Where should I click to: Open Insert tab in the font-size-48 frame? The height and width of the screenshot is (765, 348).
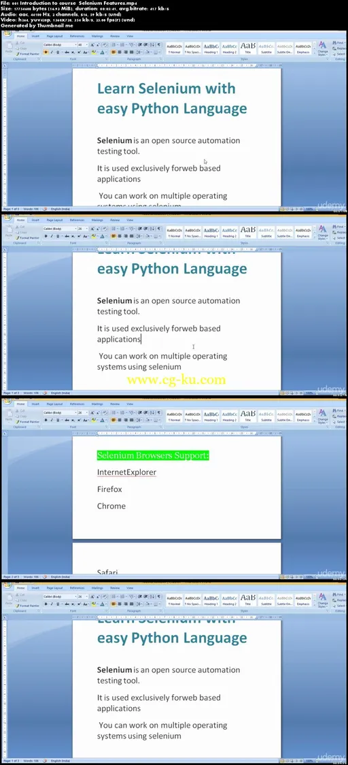(x=35, y=36)
